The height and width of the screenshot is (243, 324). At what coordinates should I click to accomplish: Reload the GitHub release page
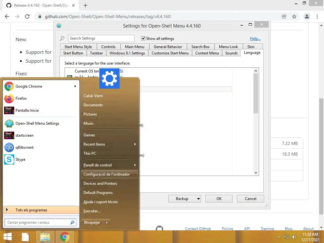point(27,16)
